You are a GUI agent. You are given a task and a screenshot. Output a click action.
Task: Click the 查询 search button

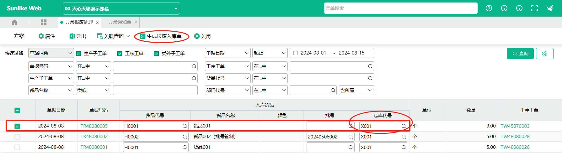(x=520, y=54)
